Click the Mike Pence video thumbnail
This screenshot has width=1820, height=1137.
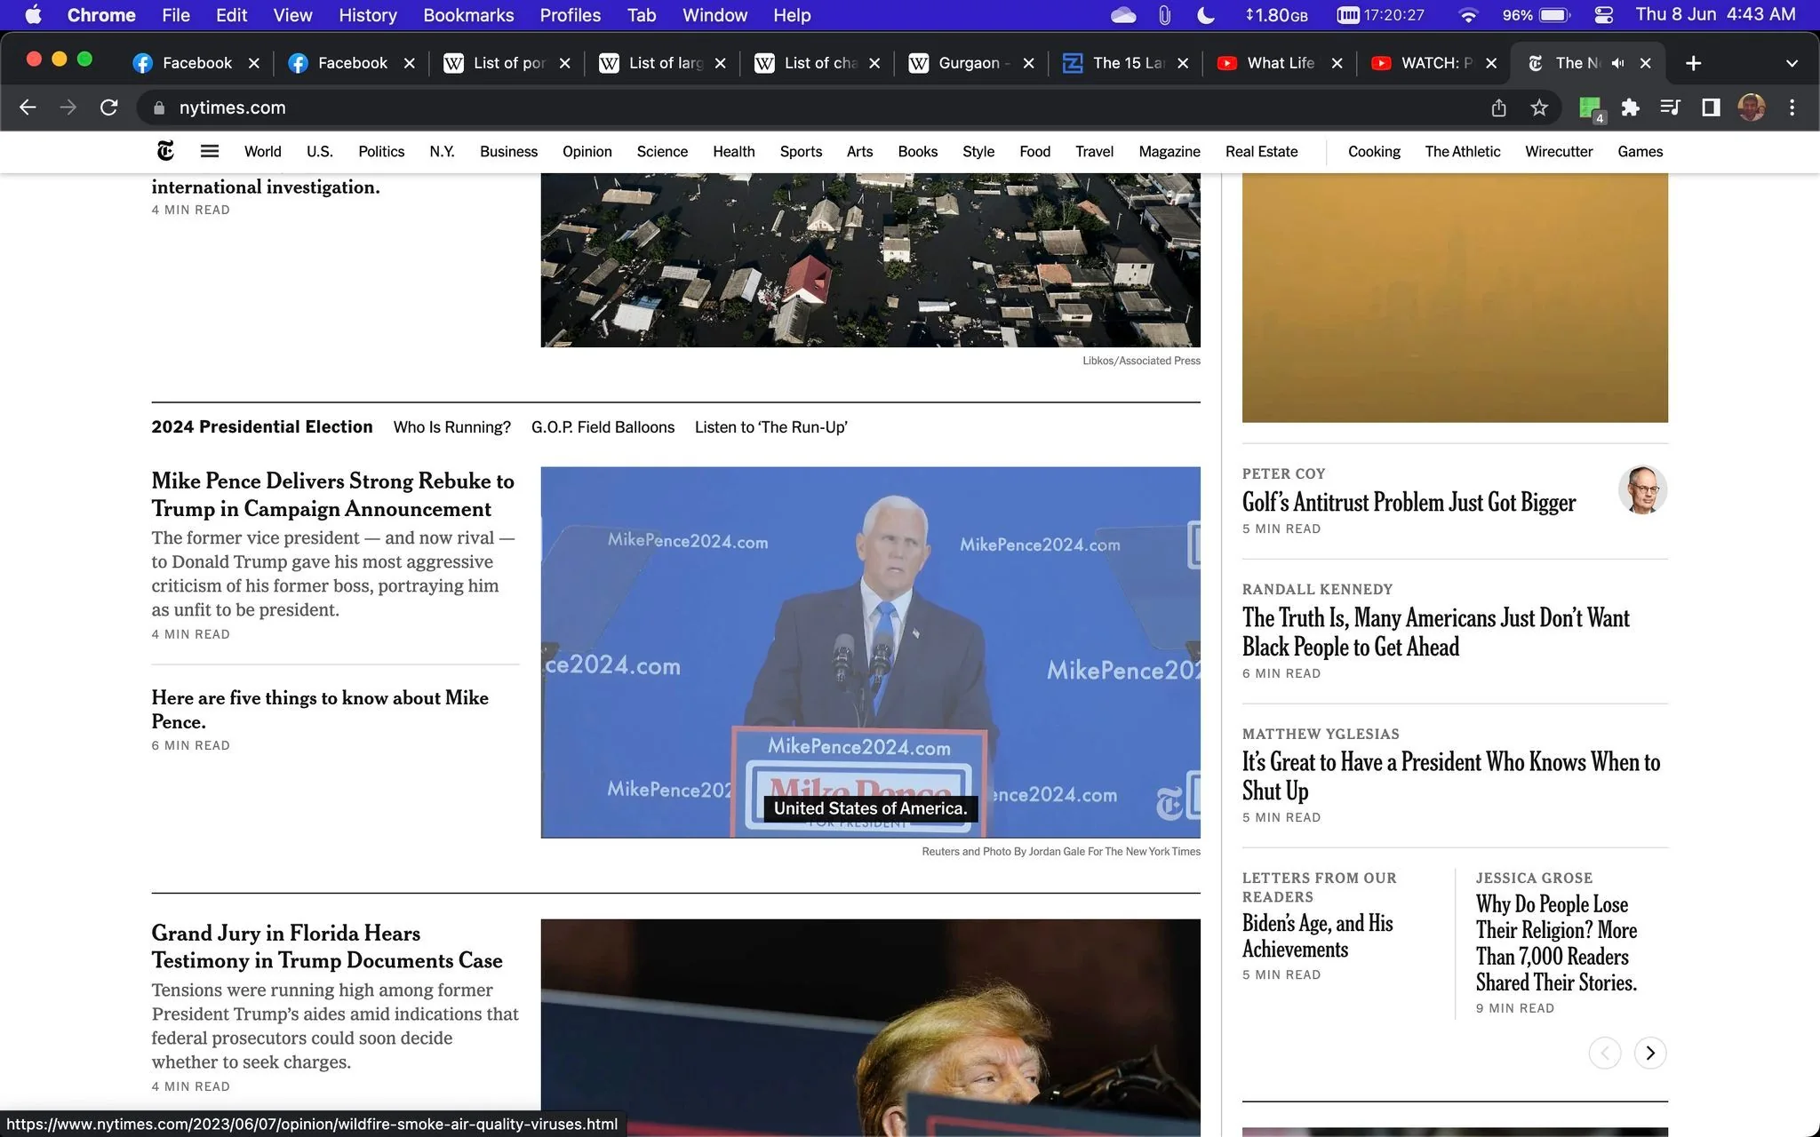coord(870,652)
